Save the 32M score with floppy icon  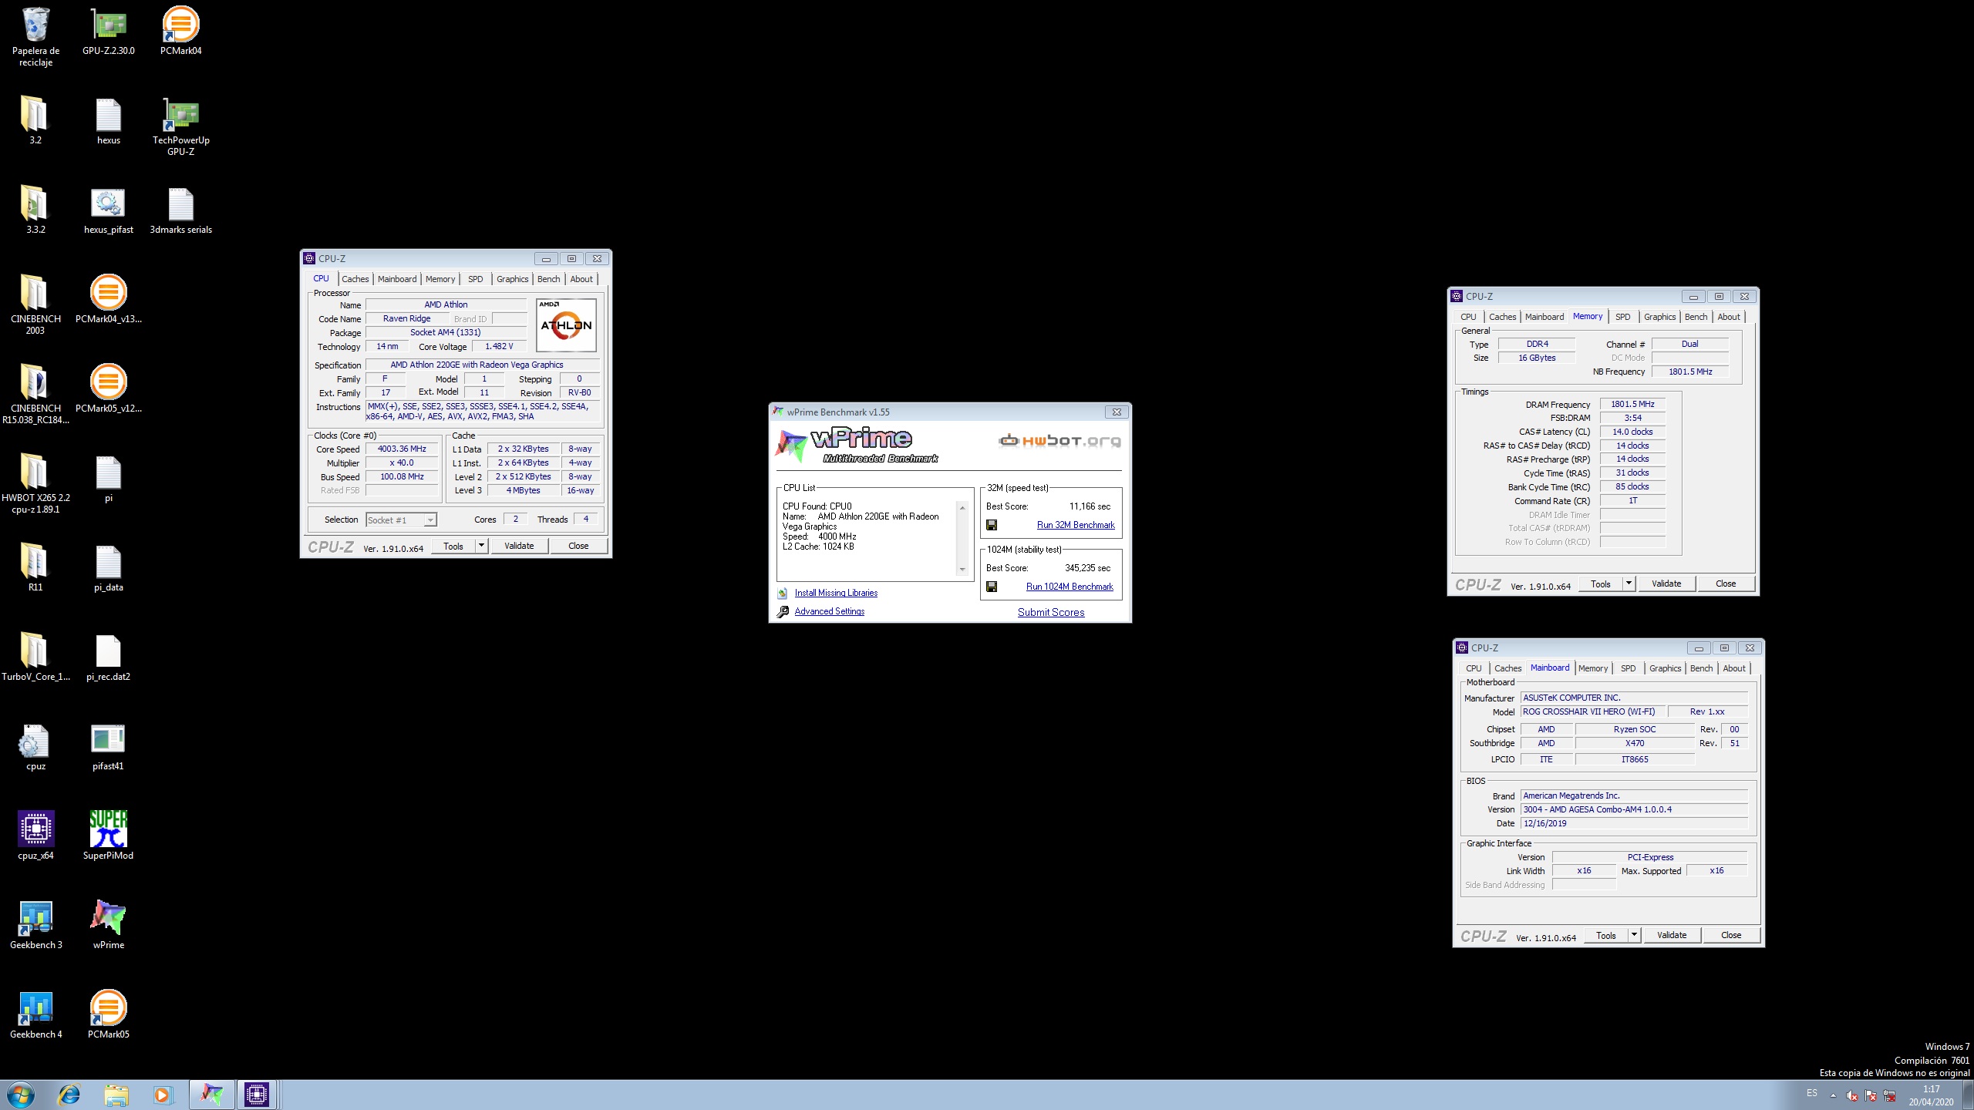pos(992,525)
